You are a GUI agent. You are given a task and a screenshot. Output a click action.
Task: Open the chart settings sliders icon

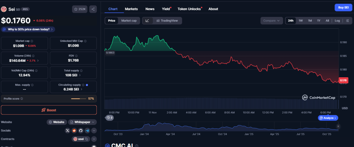pyautogui.click(x=347, y=21)
